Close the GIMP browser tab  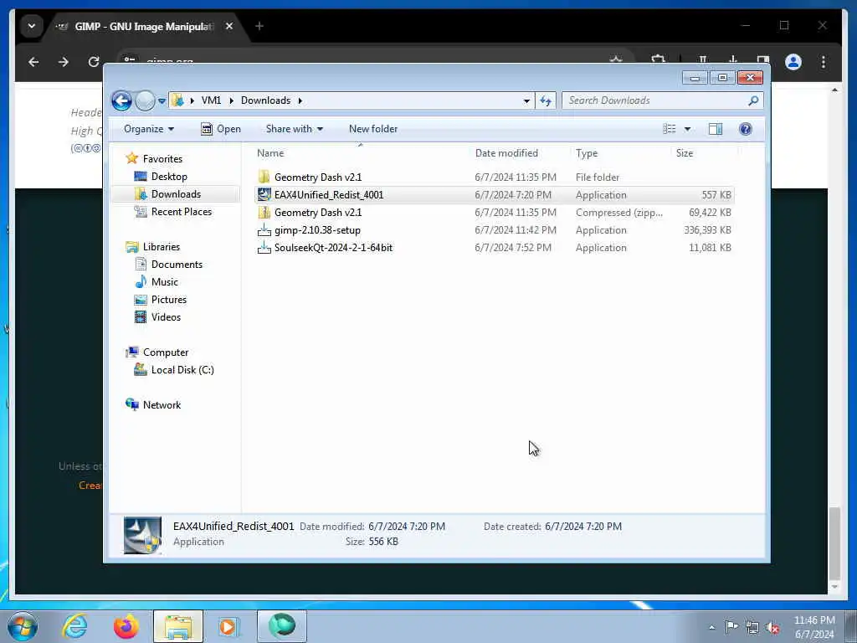tap(229, 26)
